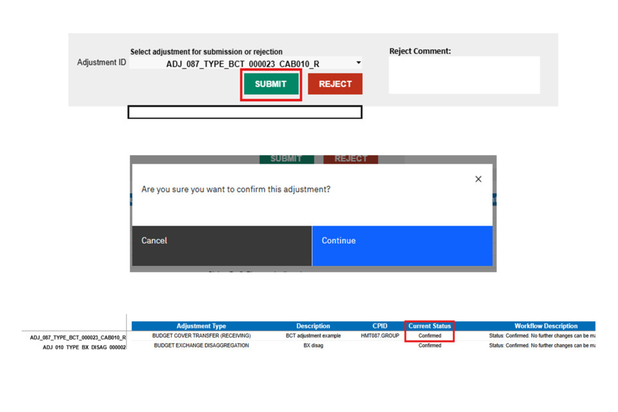Select the ADJ 010 TYPE BX DISAG row label
This screenshot has width=618, height=412.
84,346
